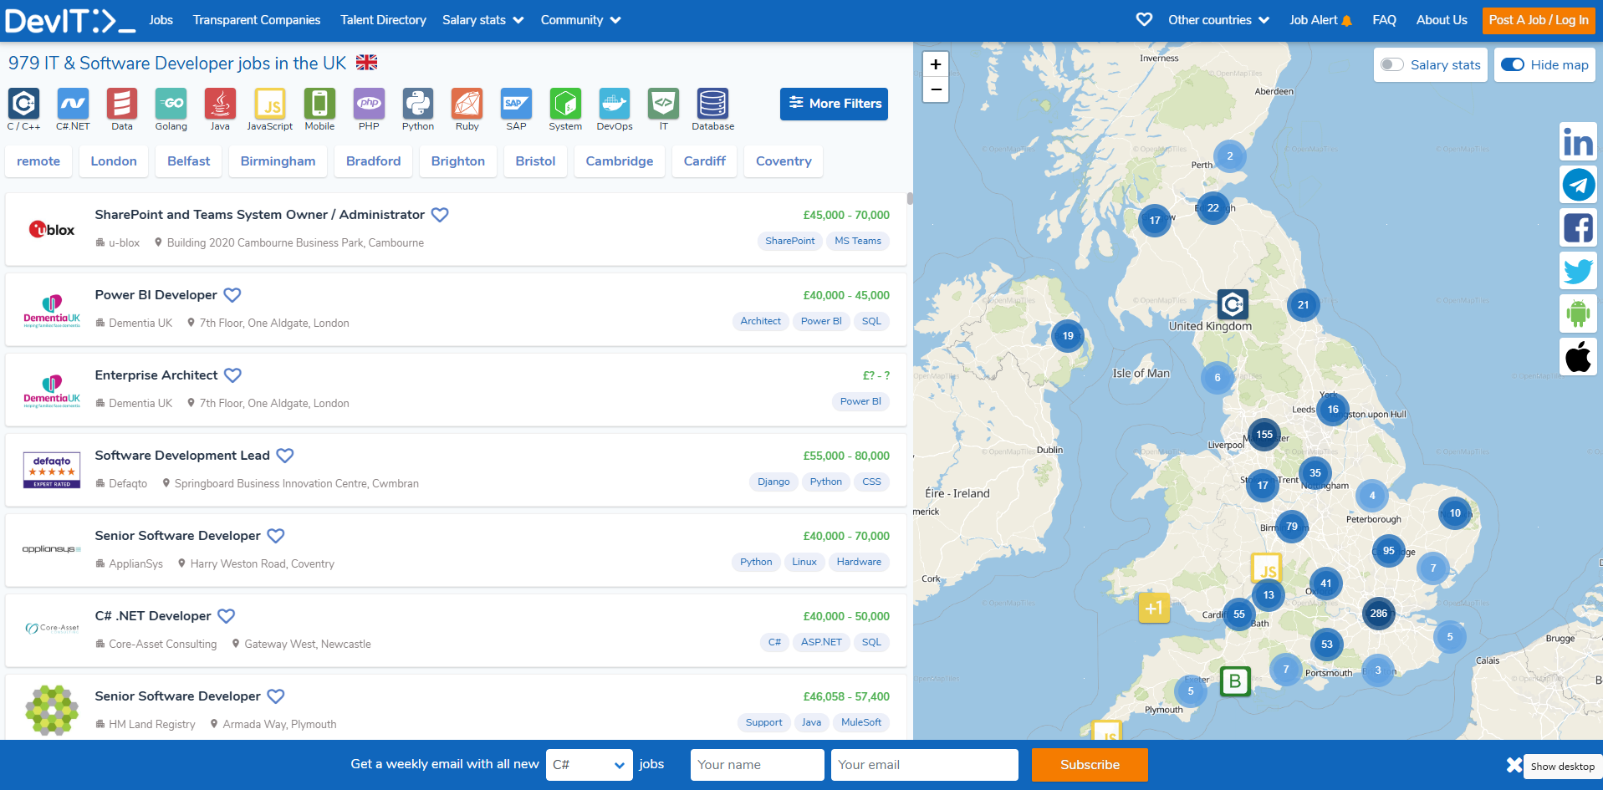Open the Telegram channel icon
This screenshot has width=1603, height=790.
click(x=1579, y=185)
